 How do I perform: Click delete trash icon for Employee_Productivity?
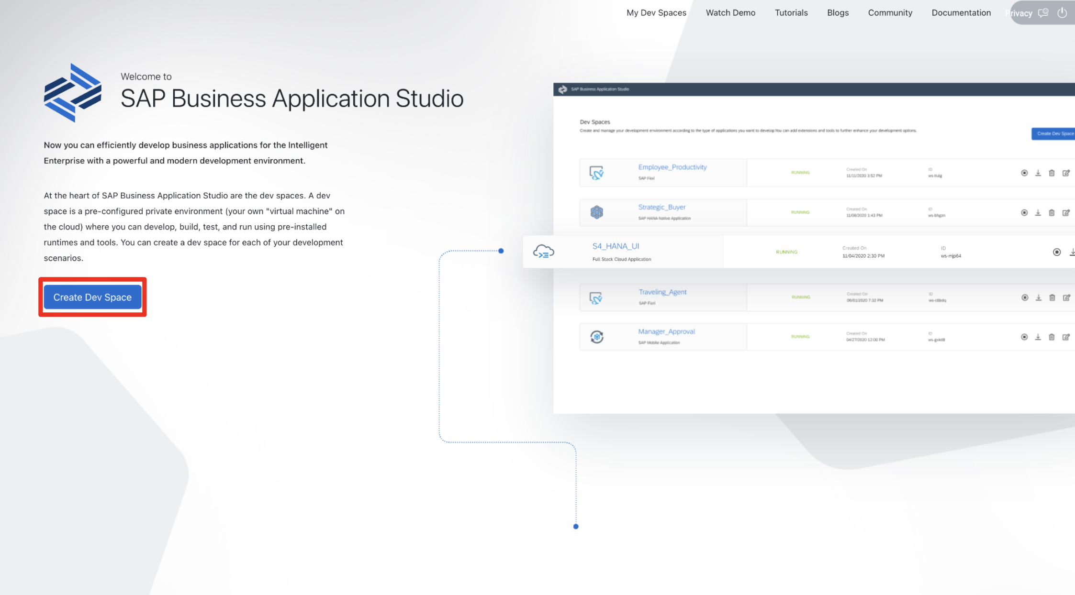click(x=1052, y=173)
